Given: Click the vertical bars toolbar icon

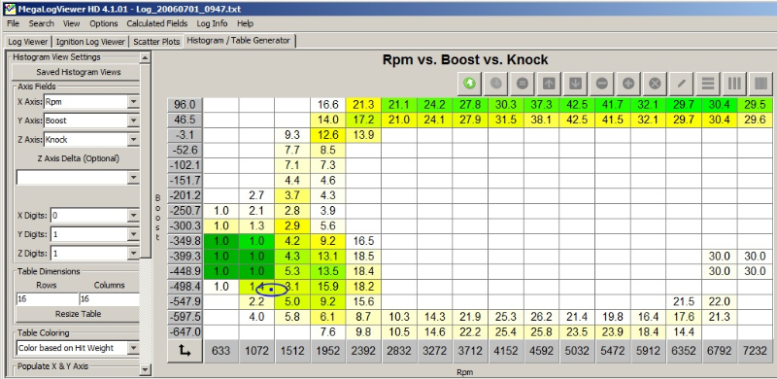Looking at the screenshot, I should coord(734,84).
